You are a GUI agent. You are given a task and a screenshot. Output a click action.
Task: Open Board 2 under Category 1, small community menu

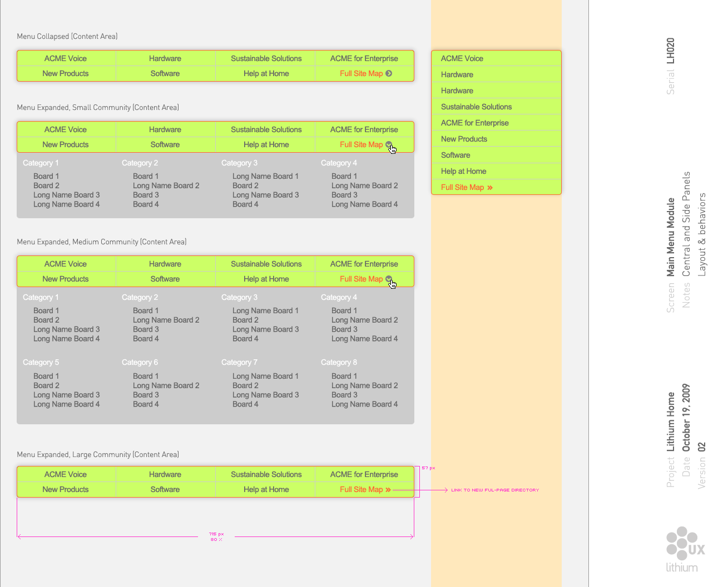[46, 185]
